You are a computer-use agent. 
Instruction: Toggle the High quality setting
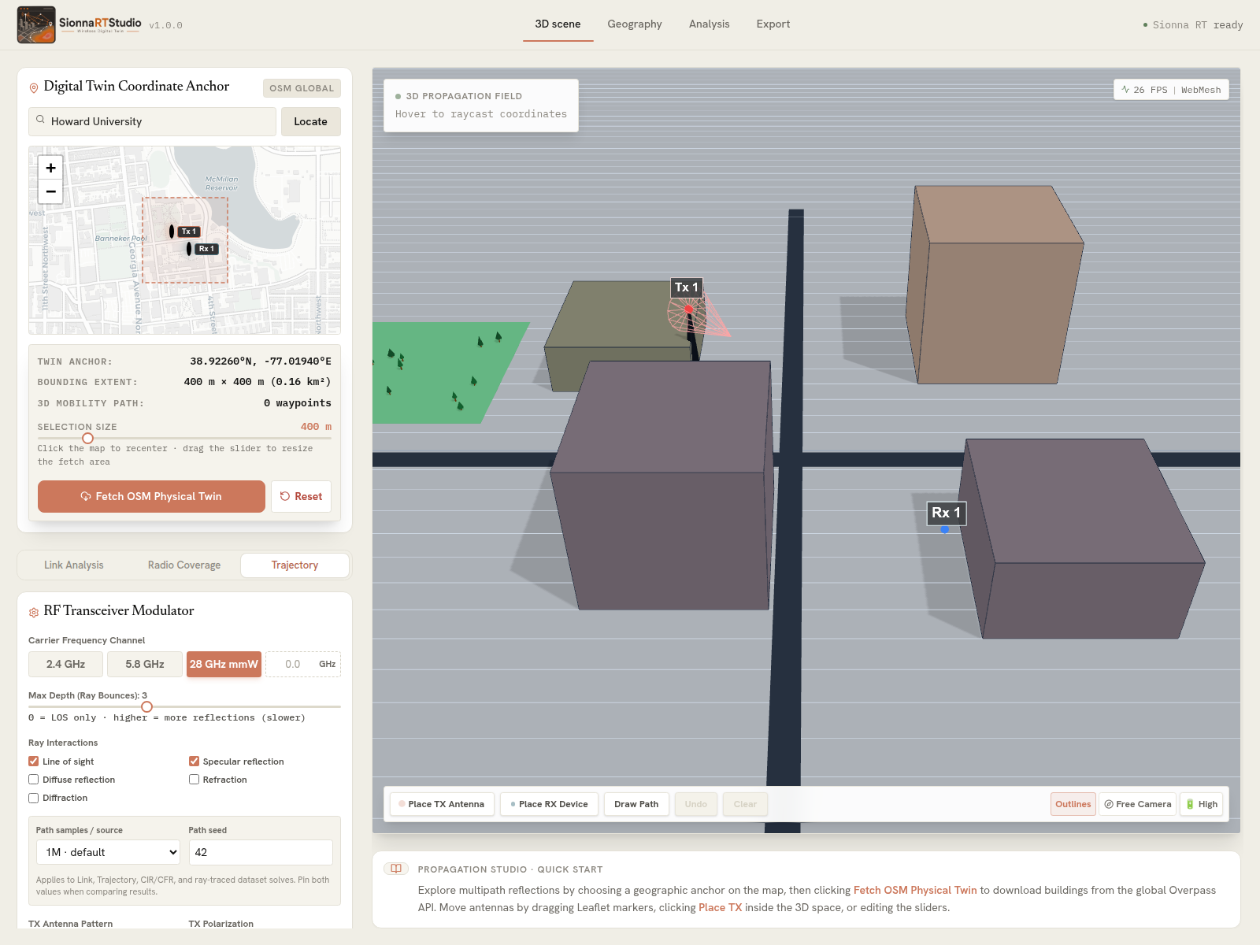tap(1201, 804)
